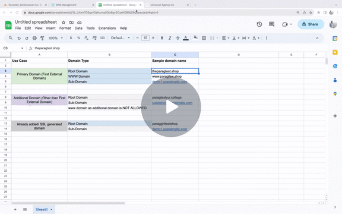The width and height of the screenshot is (342, 214).
Task: Open text rotation dropdown
Action: pyautogui.click(x=256, y=38)
